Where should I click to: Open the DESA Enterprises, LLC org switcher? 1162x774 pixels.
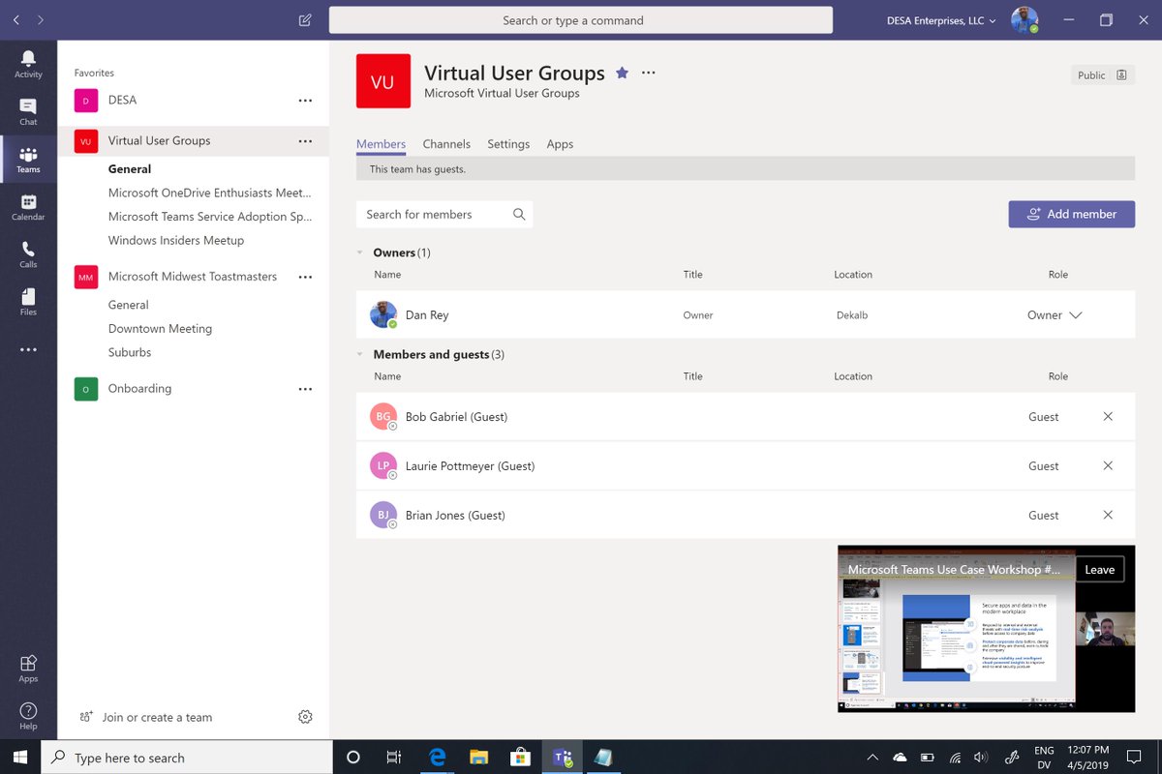coord(941,20)
